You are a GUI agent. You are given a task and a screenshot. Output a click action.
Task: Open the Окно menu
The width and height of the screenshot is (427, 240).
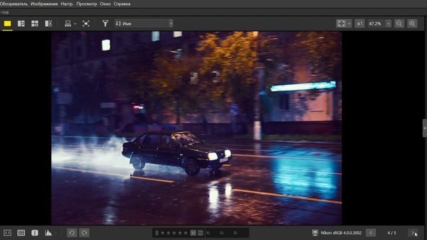point(105,4)
